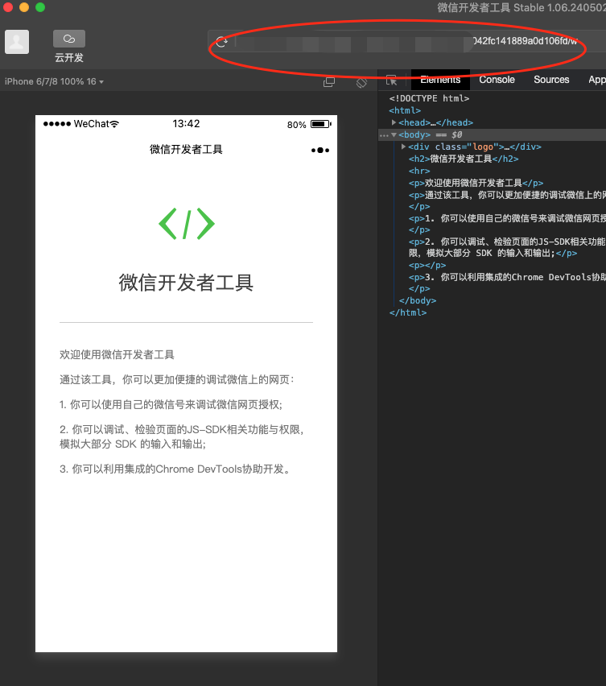
Task: Refresh the page with the reload icon
Action: pos(221,42)
